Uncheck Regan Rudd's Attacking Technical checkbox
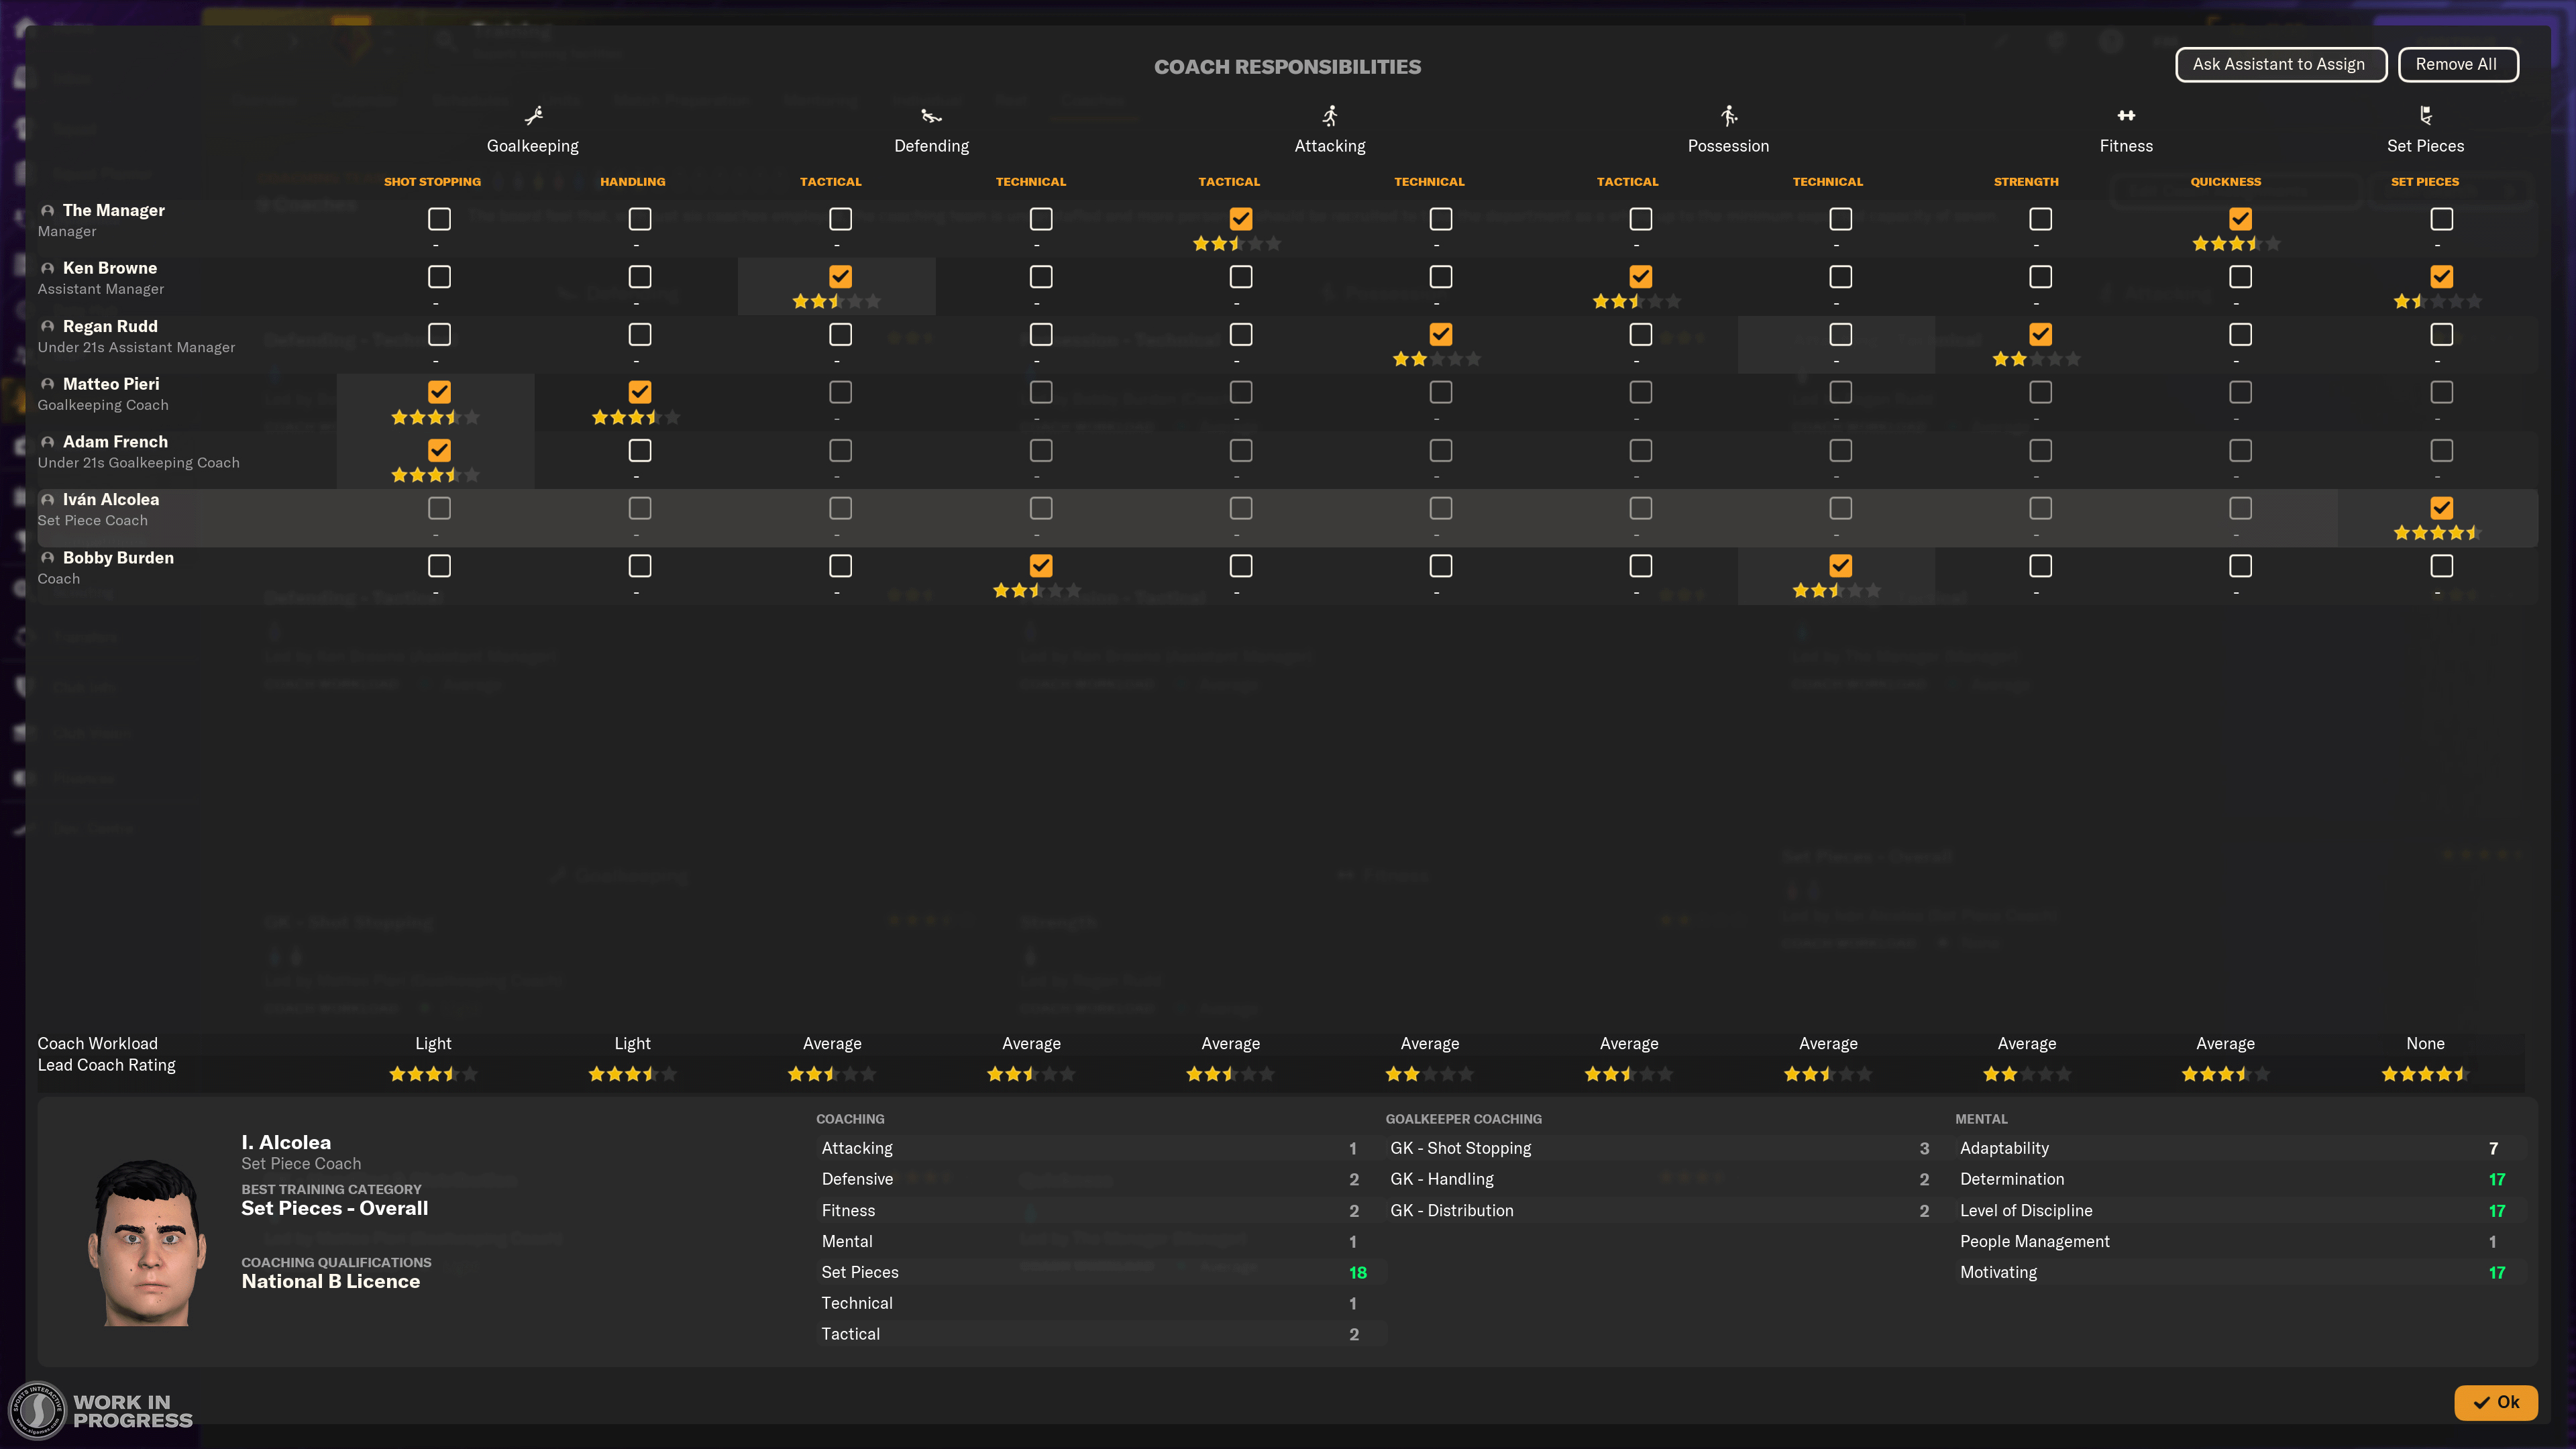This screenshot has height=1449, width=2576. tap(1440, 334)
